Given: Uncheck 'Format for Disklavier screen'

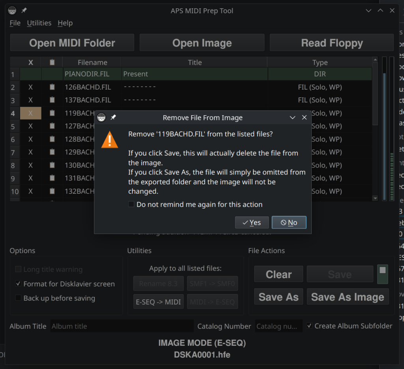Looking at the screenshot, I should pyautogui.click(x=18, y=284).
